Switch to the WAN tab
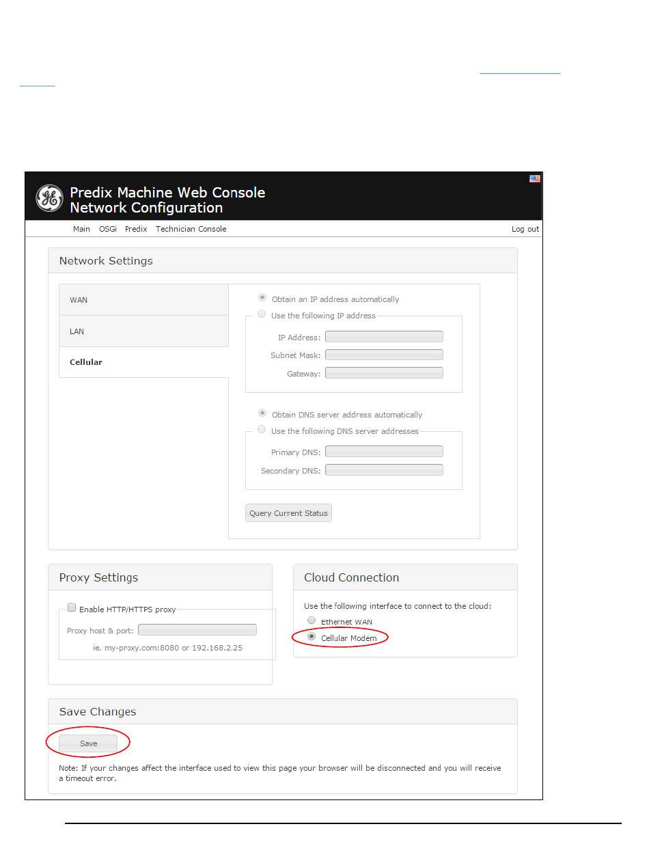Image resolution: width=649 pixels, height=848 pixels. (144, 300)
